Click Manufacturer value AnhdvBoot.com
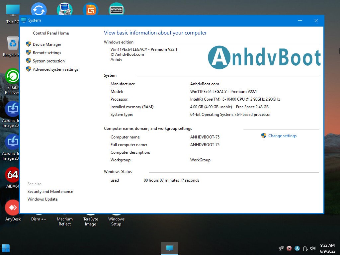The width and height of the screenshot is (340, 255). [205, 84]
